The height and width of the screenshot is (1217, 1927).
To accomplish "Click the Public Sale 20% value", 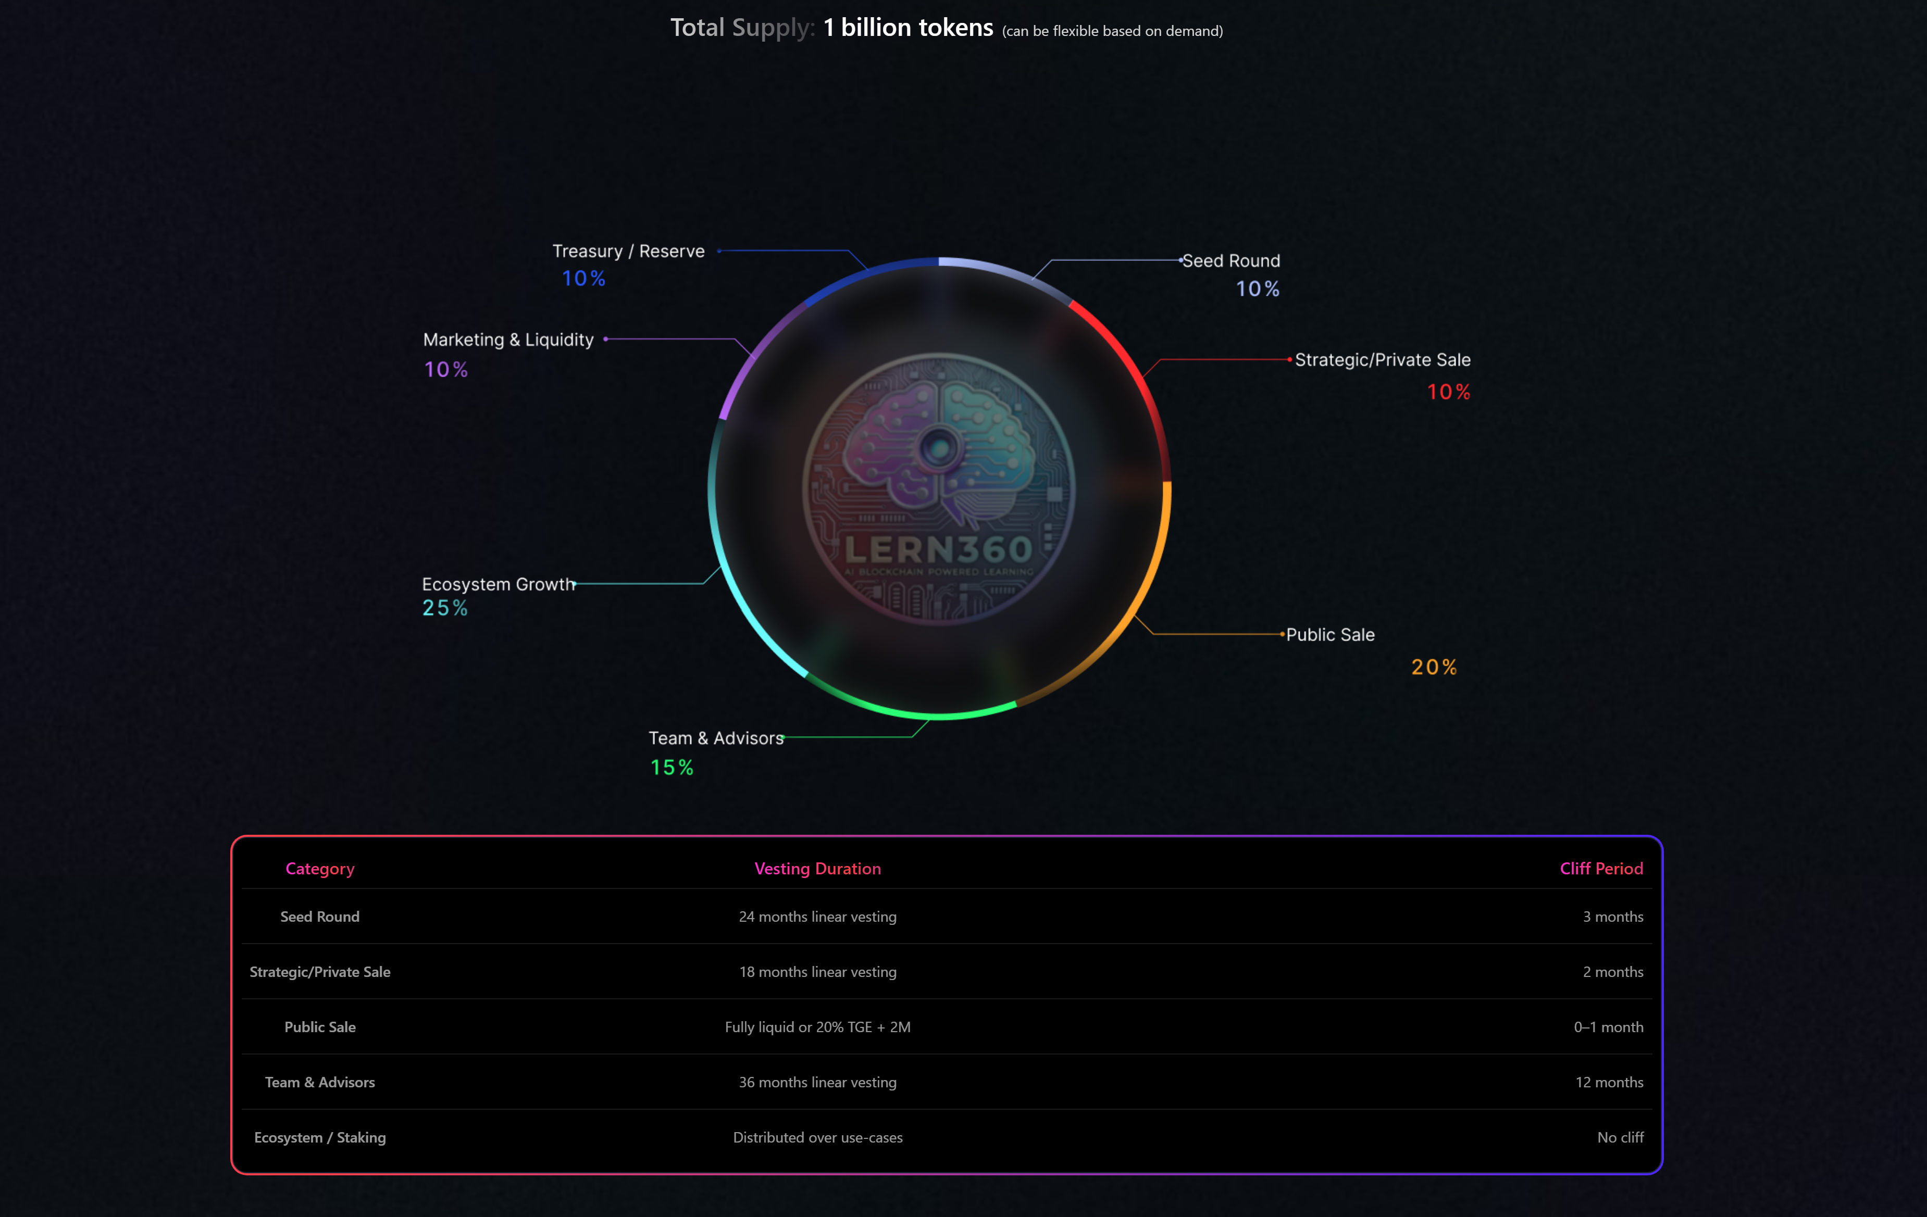I will click(x=1434, y=667).
